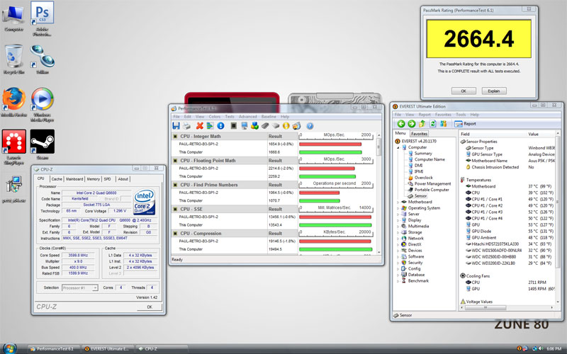Screen dimensions: 567x354
Task: Click the EVEREST horizontal scrollbar at bottom
Action: (507, 307)
